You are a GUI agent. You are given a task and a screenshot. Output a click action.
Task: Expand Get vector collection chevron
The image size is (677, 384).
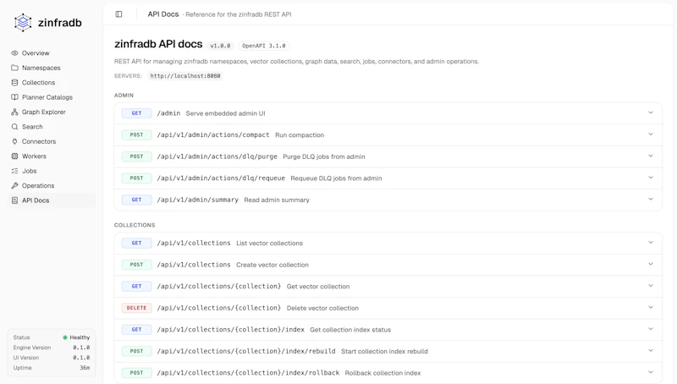click(x=650, y=286)
